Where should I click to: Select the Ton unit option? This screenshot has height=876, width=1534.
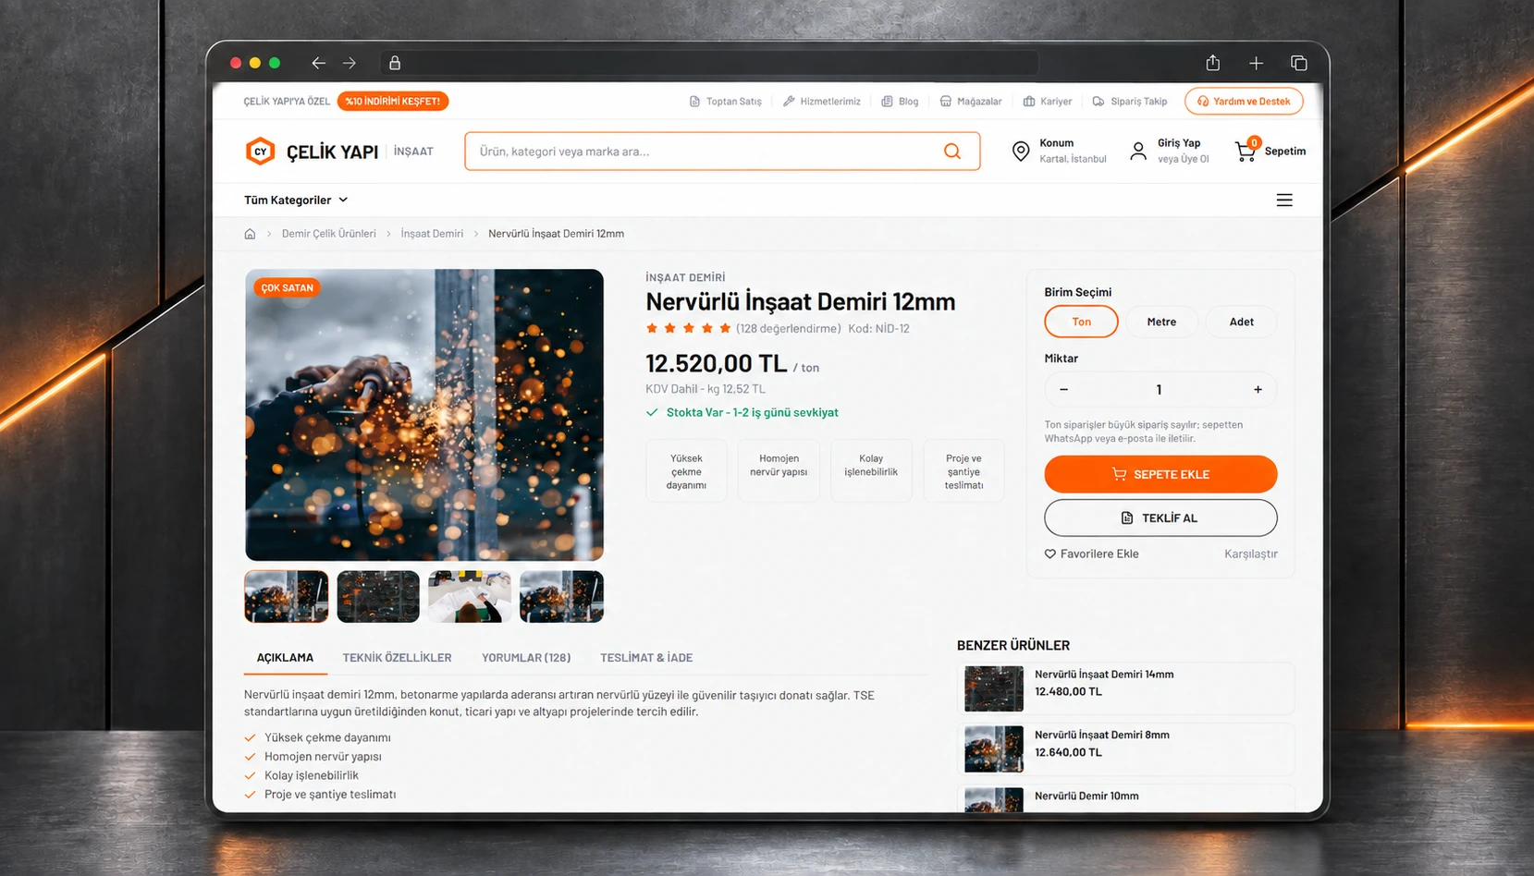click(1081, 322)
